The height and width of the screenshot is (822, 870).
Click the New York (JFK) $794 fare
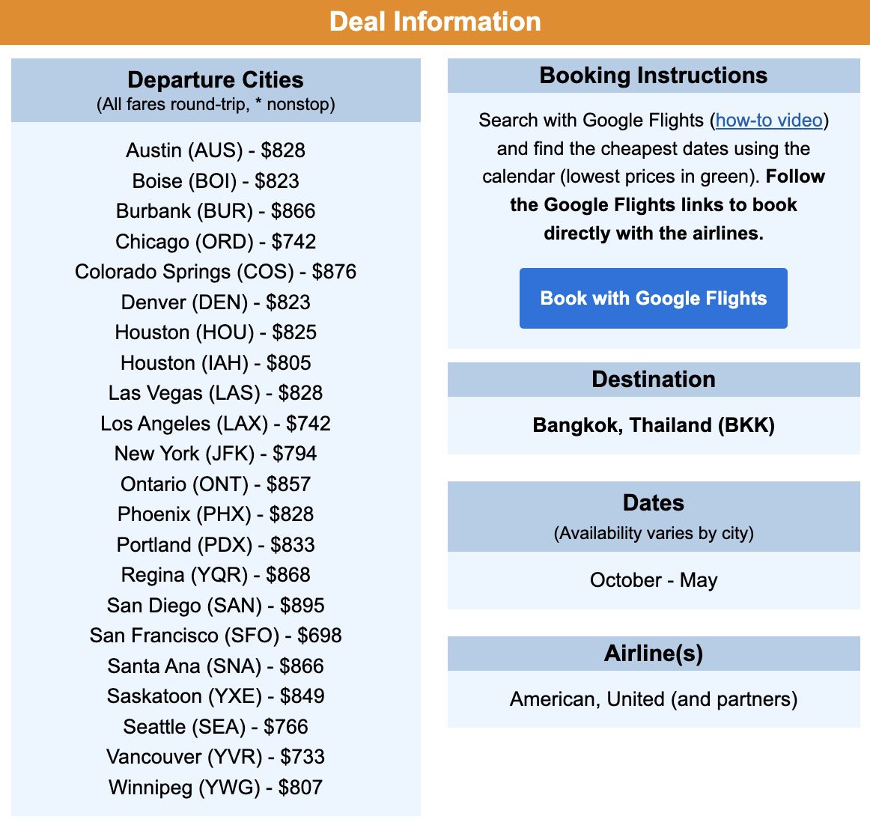[216, 453]
